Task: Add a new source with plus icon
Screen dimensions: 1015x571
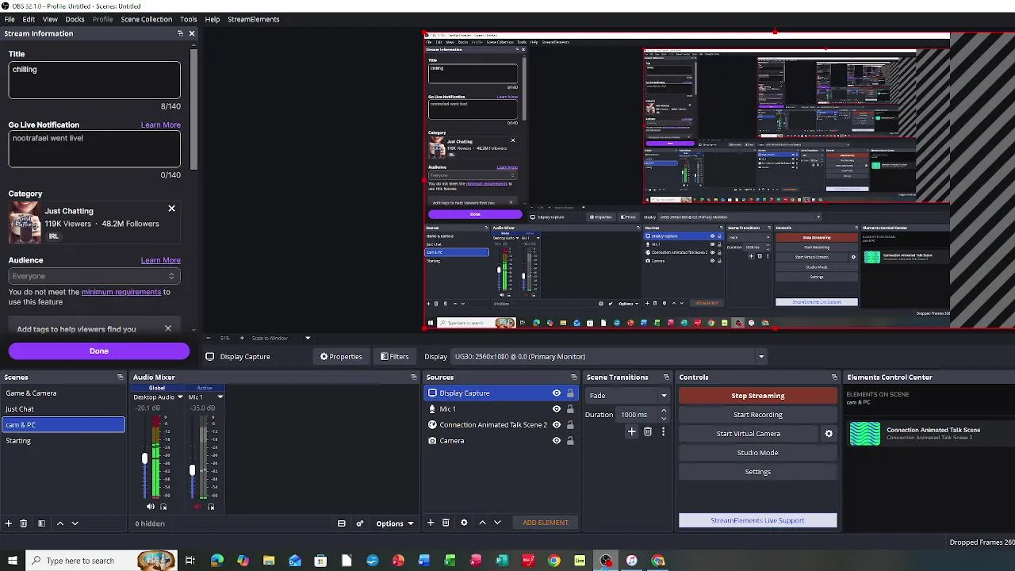Action: pyautogui.click(x=431, y=523)
